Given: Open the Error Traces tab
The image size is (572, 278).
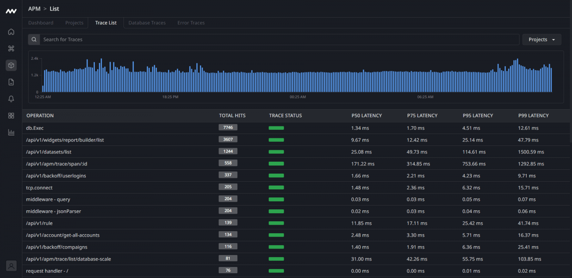Looking at the screenshot, I should pos(191,22).
